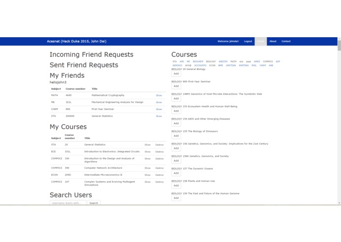Open the About page from navbar
Viewport: 341px width, 242px height.
tap(273, 41)
